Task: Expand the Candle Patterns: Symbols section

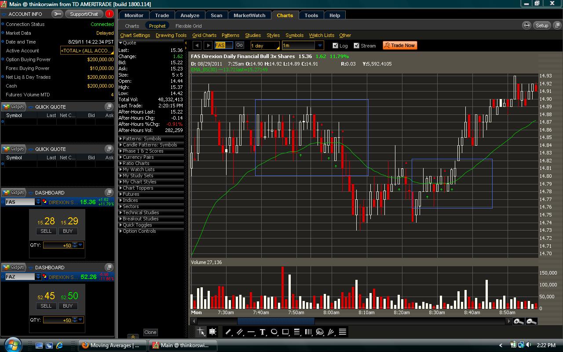Action: (x=151, y=145)
